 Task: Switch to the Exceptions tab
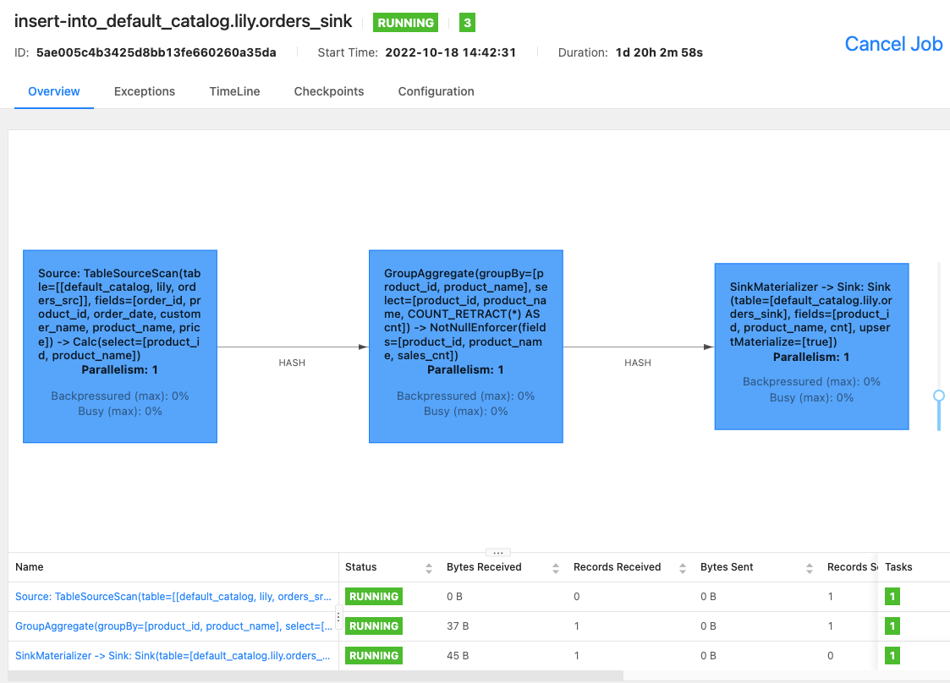pyautogui.click(x=145, y=91)
